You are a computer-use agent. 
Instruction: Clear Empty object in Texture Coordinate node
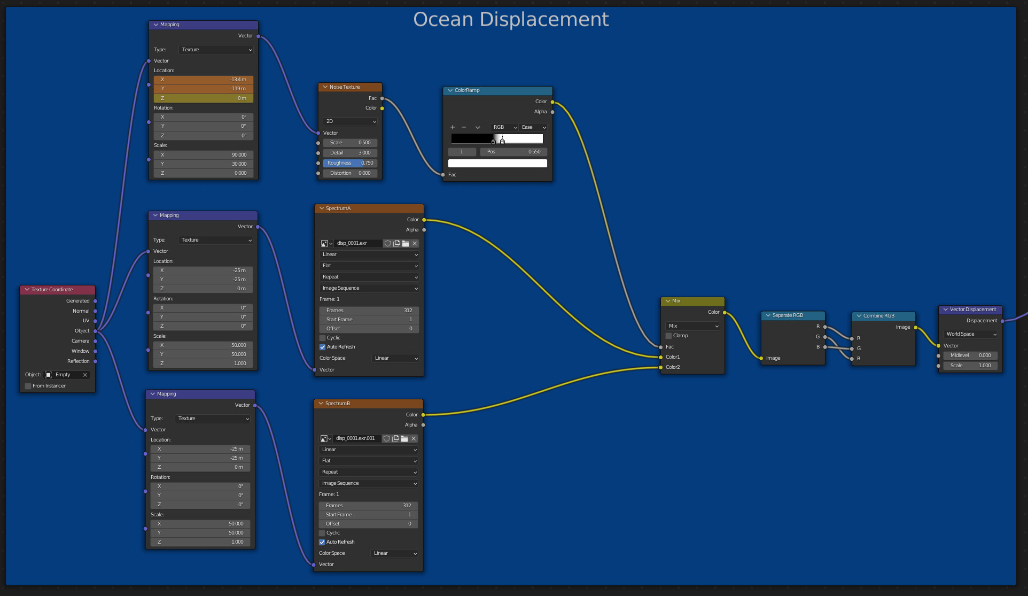[x=85, y=375]
